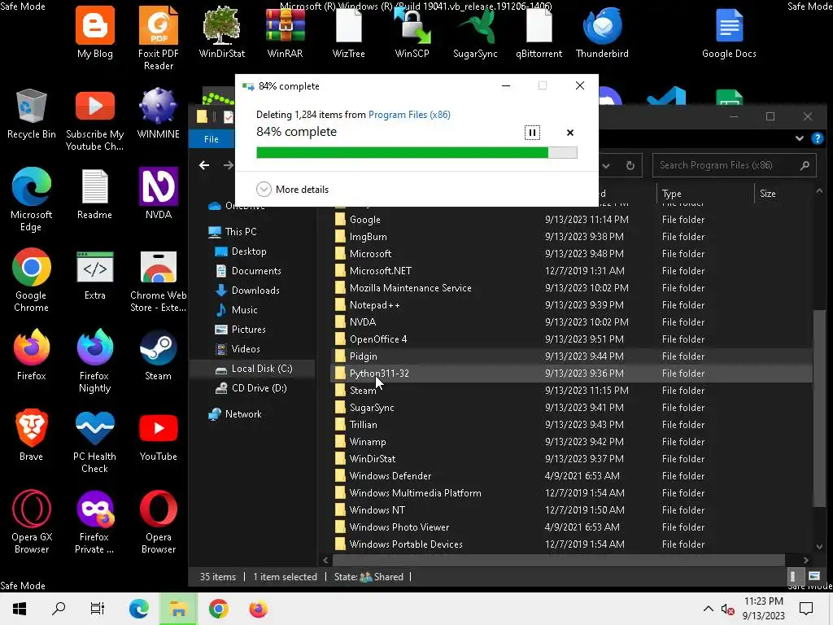Select WINMINE desktop icon
833x625 pixels.
159,114
